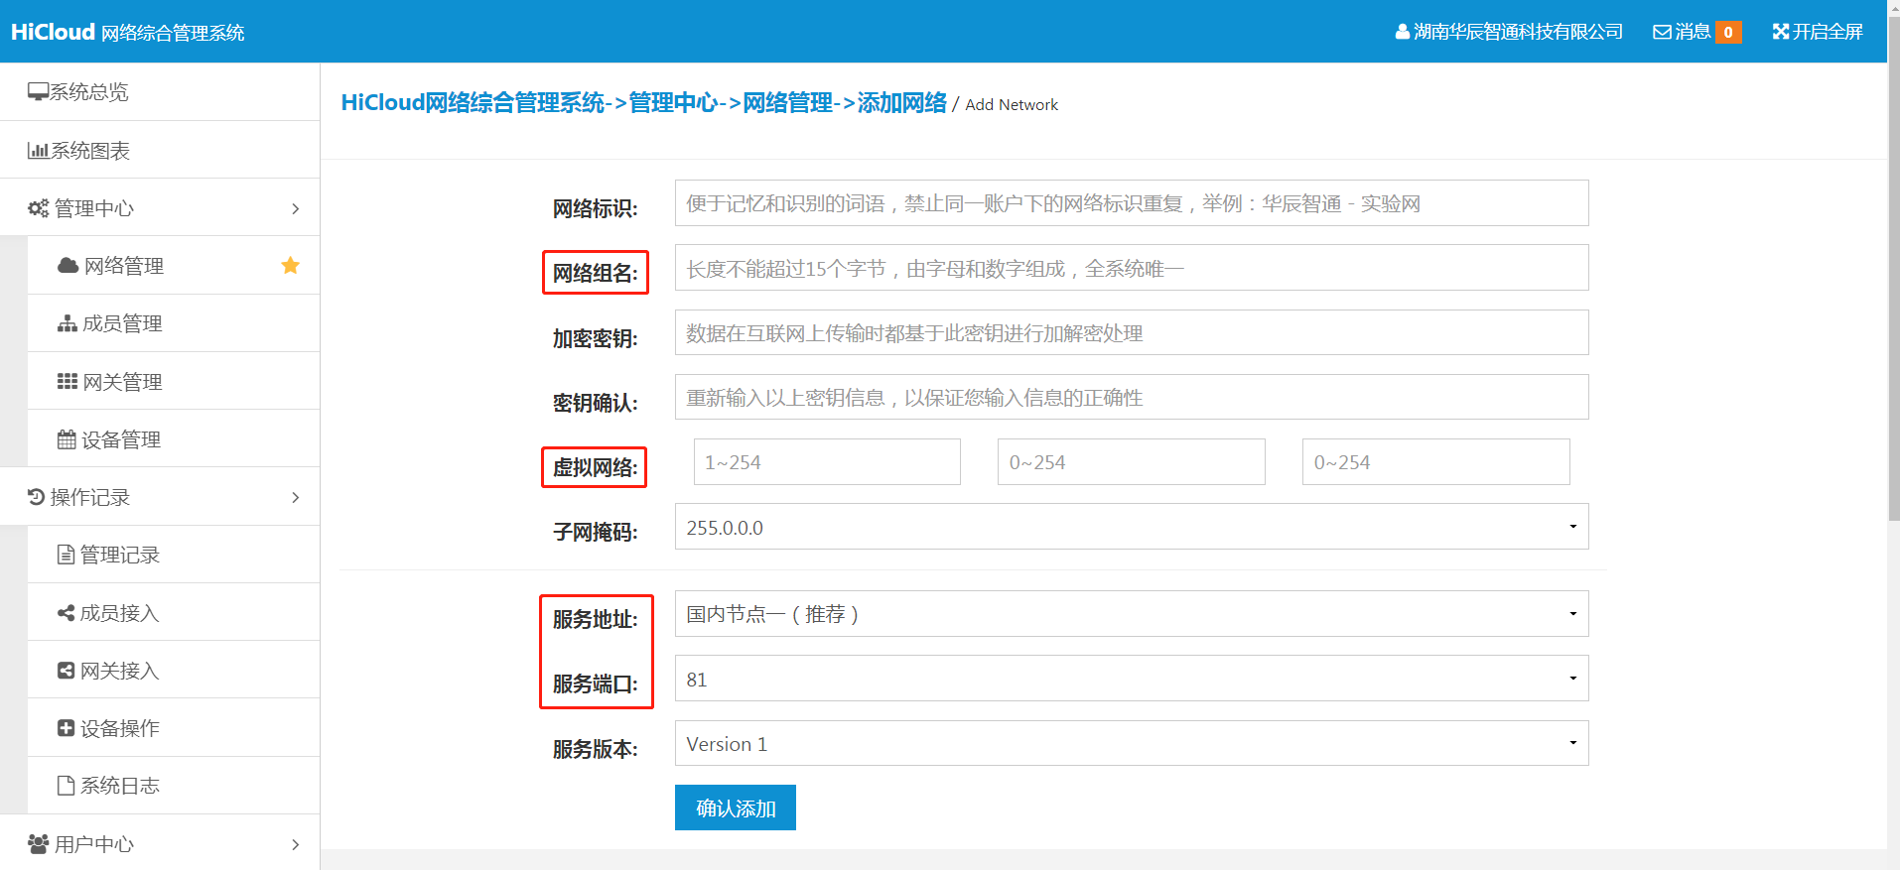The image size is (1900, 870).
Task: Open the 服务地址 node dropdown
Action: [1131, 614]
